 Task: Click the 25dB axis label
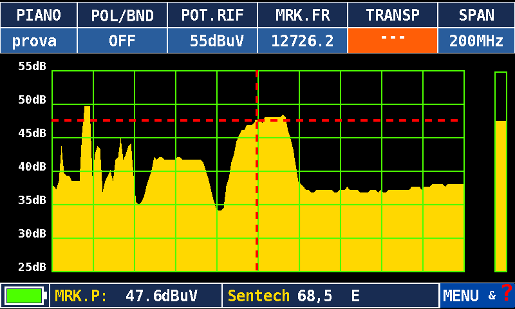point(32,267)
